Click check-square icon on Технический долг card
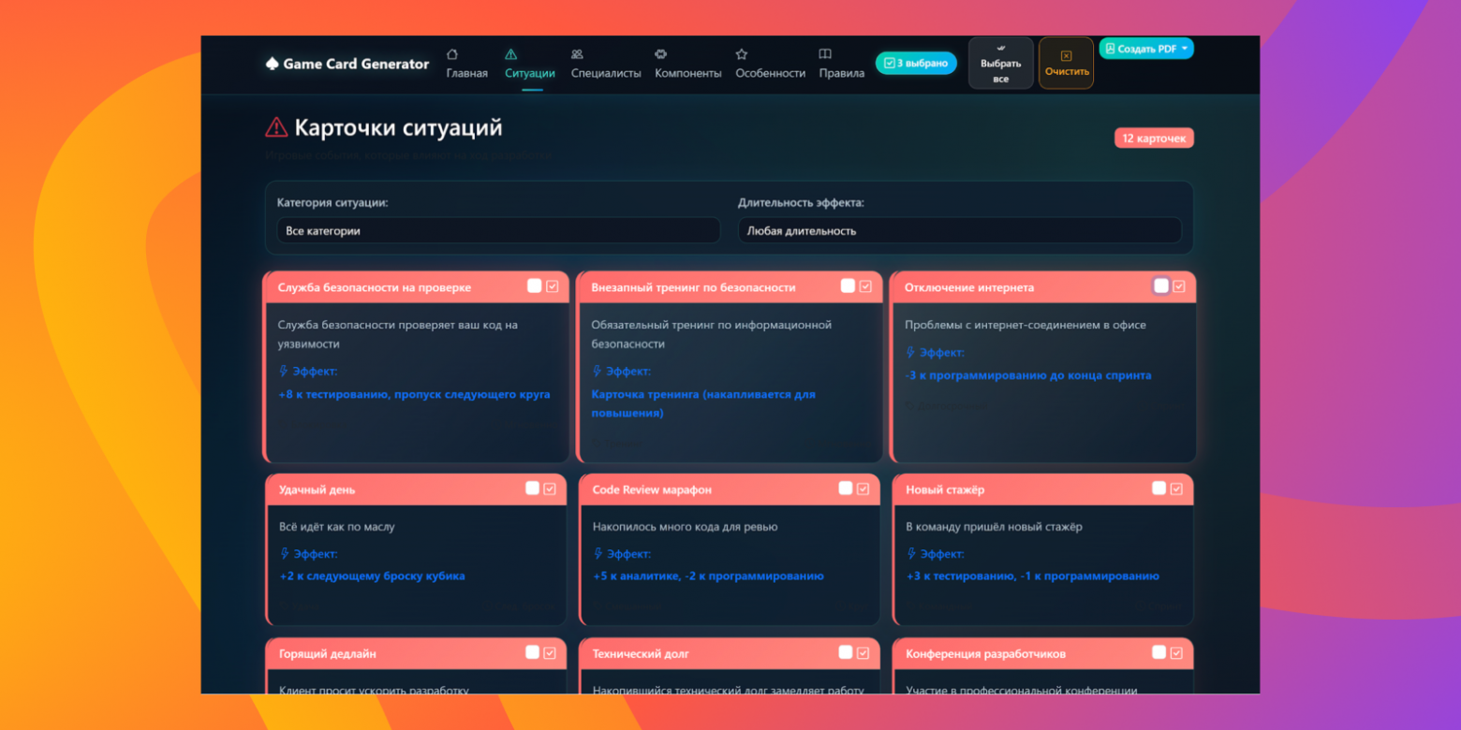The height and width of the screenshot is (730, 1461). (863, 652)
